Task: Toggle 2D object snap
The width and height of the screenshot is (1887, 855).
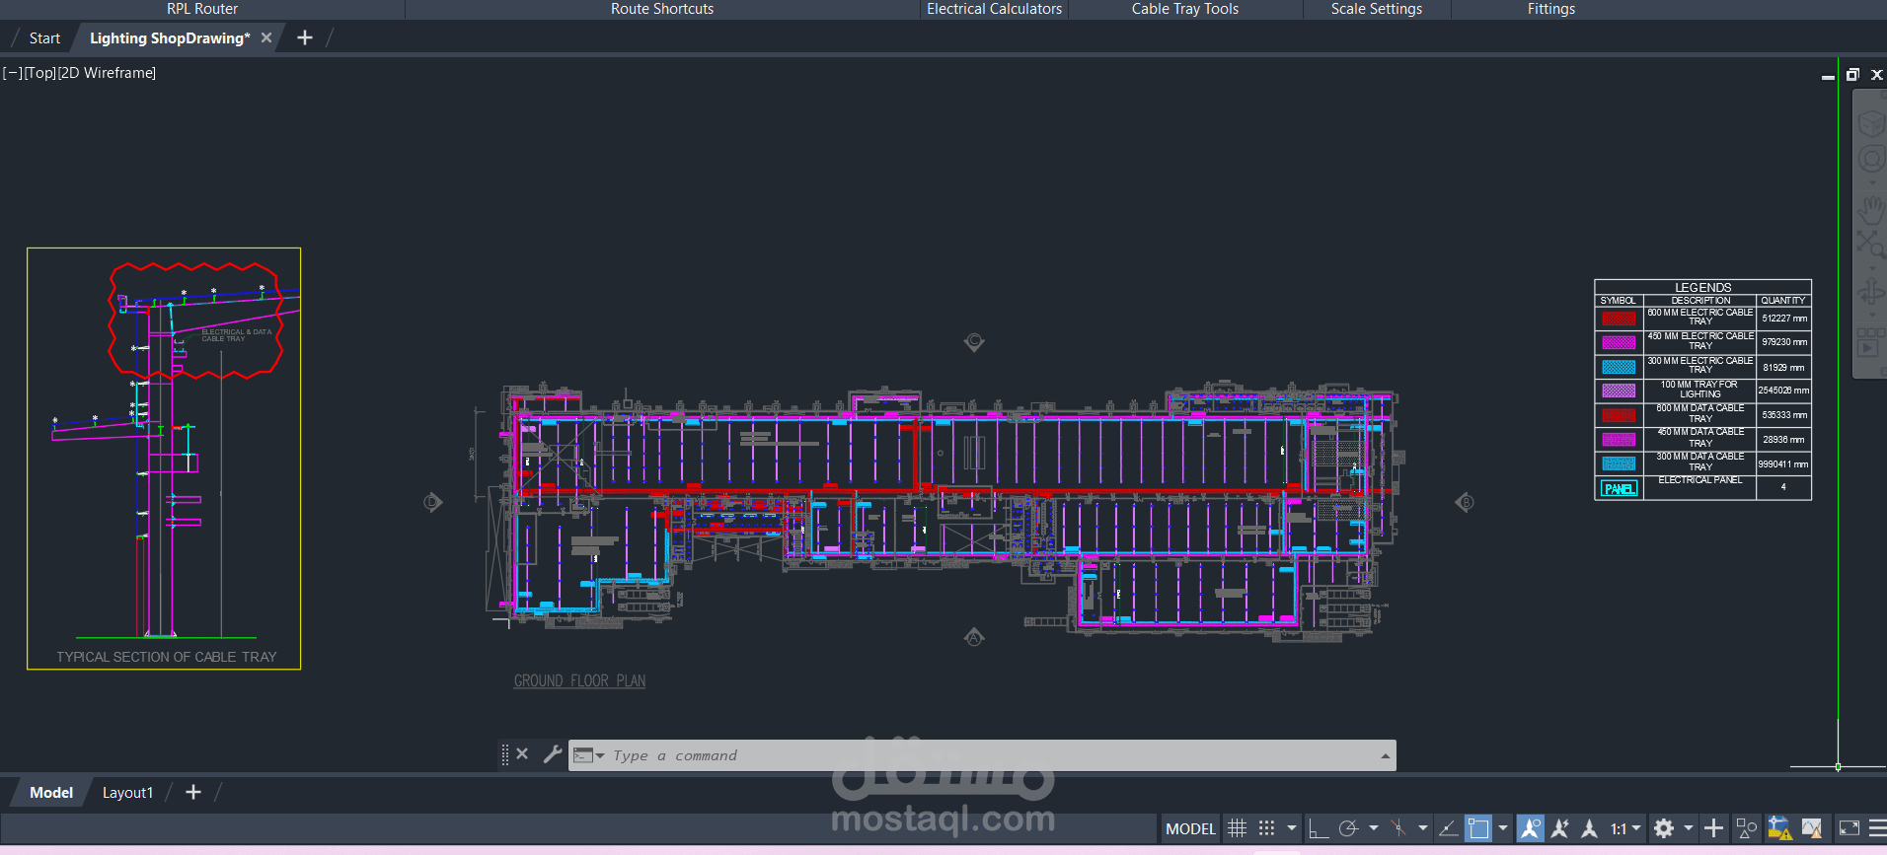Action: point(1478,828)
